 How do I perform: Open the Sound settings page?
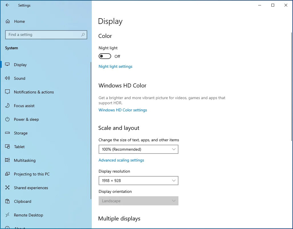click(x=46, y=78)
